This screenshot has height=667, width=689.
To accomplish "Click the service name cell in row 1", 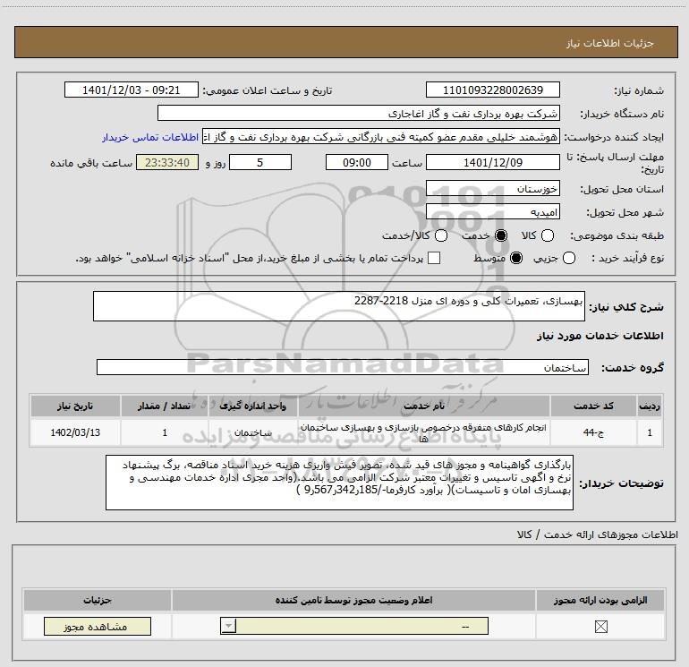I will [423, 432].
